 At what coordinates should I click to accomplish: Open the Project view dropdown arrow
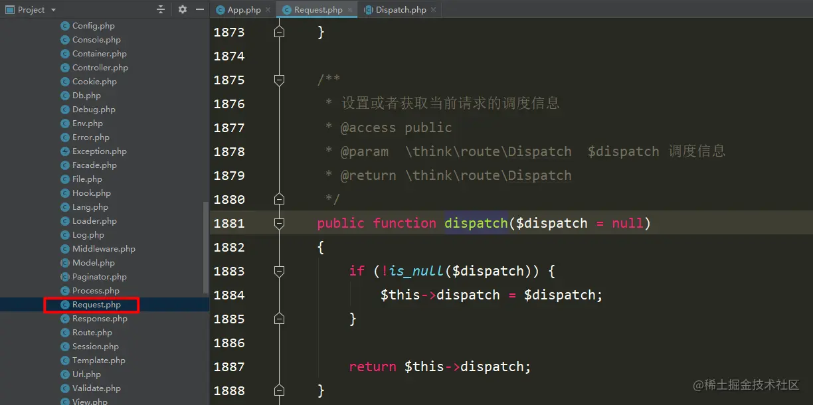click(x=53, y=9)
